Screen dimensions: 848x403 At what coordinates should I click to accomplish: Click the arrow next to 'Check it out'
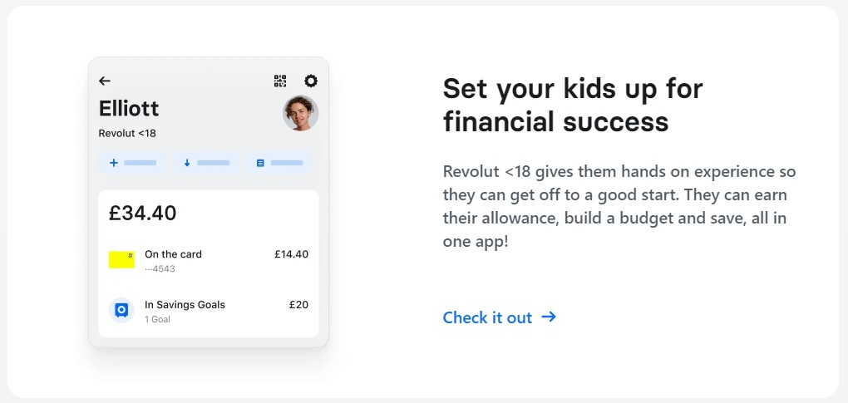click(x=549, y=317)
